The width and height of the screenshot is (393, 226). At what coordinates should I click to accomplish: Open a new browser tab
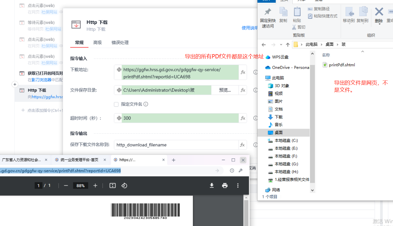click(174, 160)
